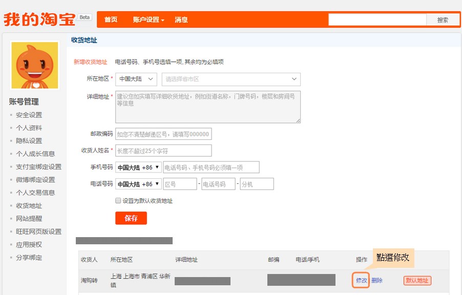Focus the 区号 input field
Screen dimensions: 462x295
[x=180, y=184]
